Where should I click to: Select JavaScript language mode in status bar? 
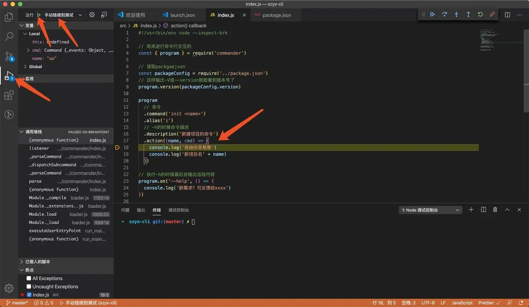click(462, 303)
